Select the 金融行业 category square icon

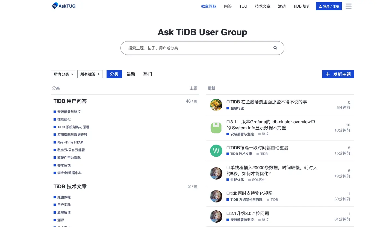click(x=228, y=108)
